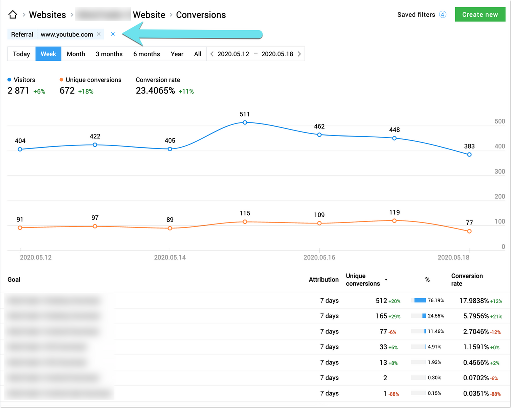Choose the Year time range
Screen dimensions: 511x408
point(177,54)
